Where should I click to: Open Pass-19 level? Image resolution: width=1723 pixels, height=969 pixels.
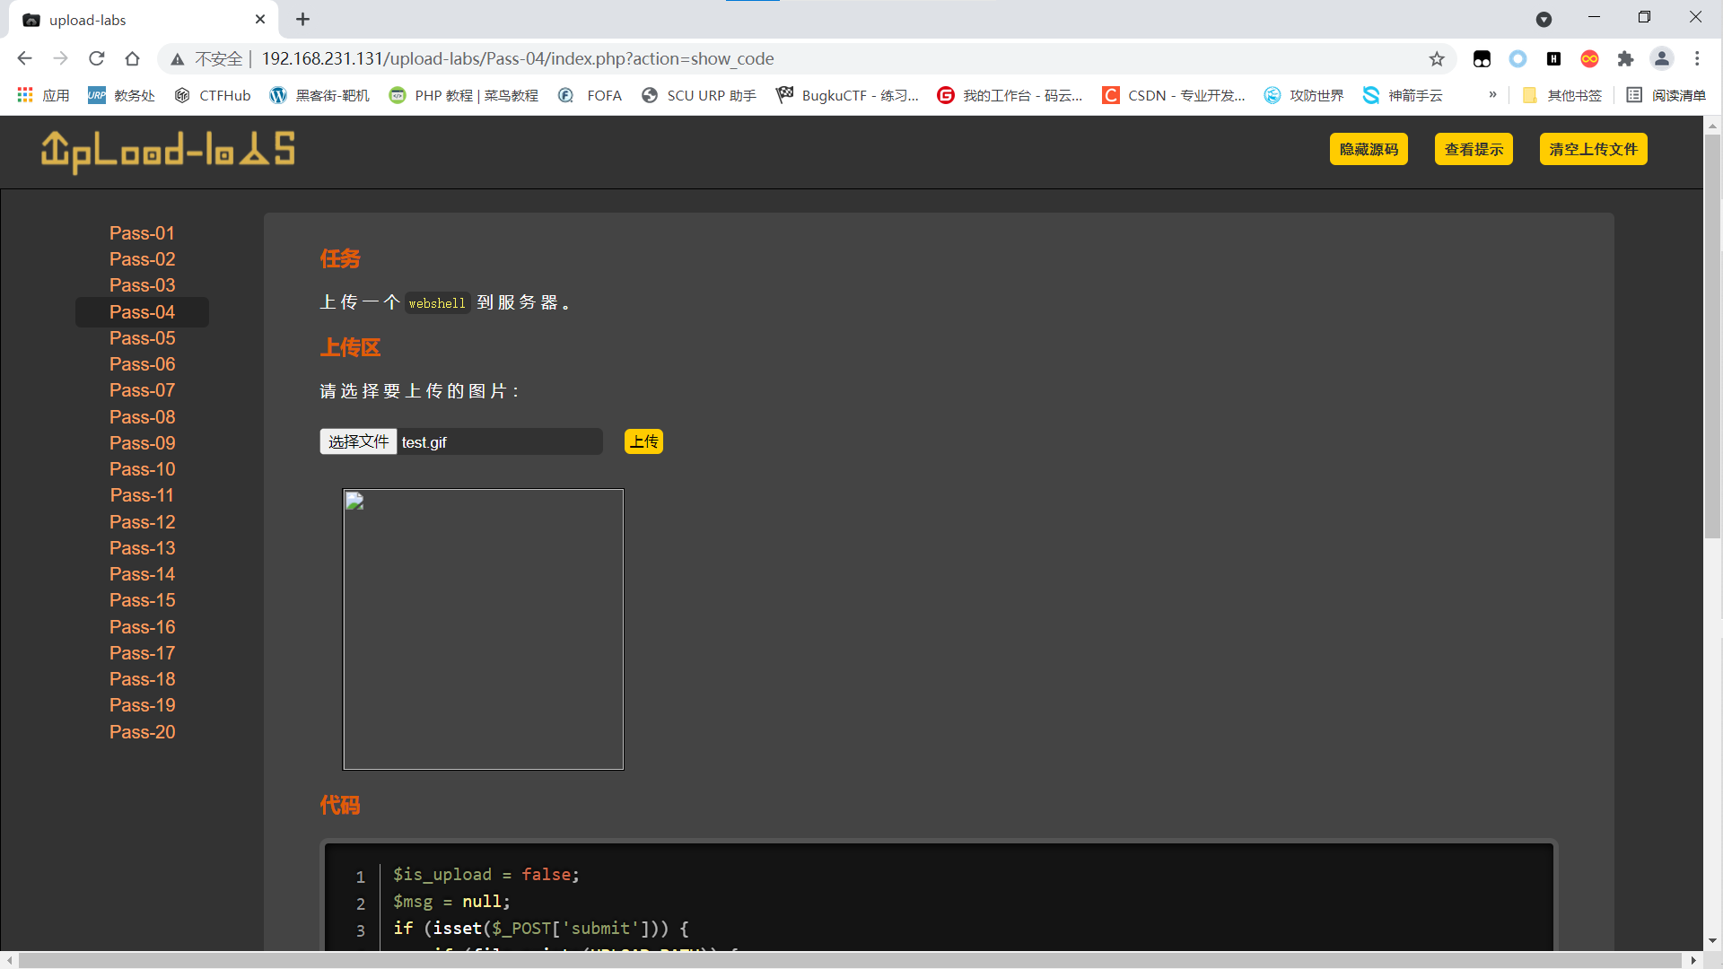point(142,705)
